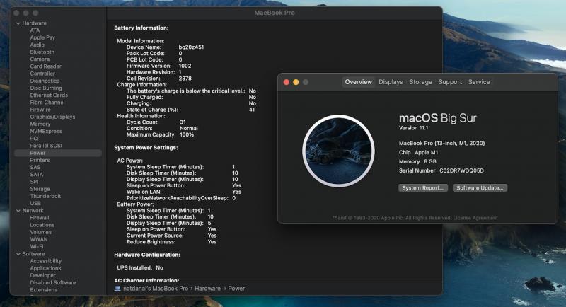Click the System Report... button
The width and height of the screenshot is (566, 307).
click(x=423, y=188)
